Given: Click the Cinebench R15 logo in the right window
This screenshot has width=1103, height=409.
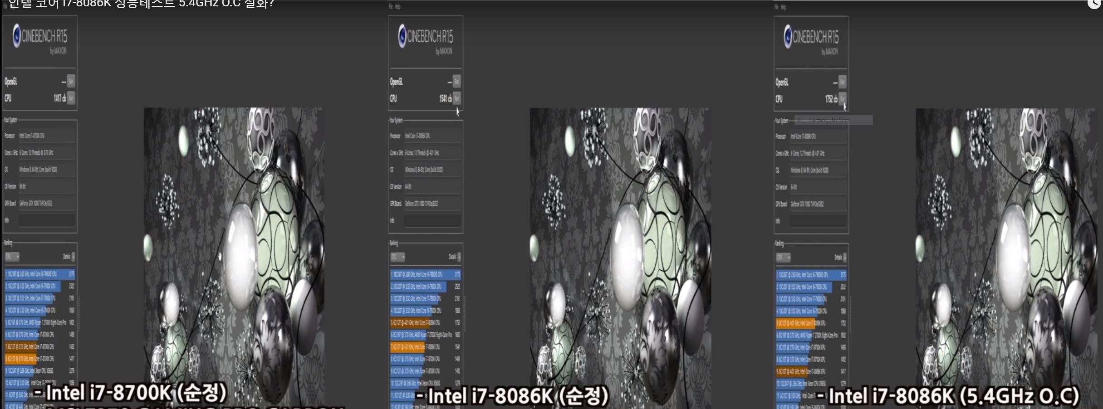Looking at the screenshot, I should click(811, 39).
